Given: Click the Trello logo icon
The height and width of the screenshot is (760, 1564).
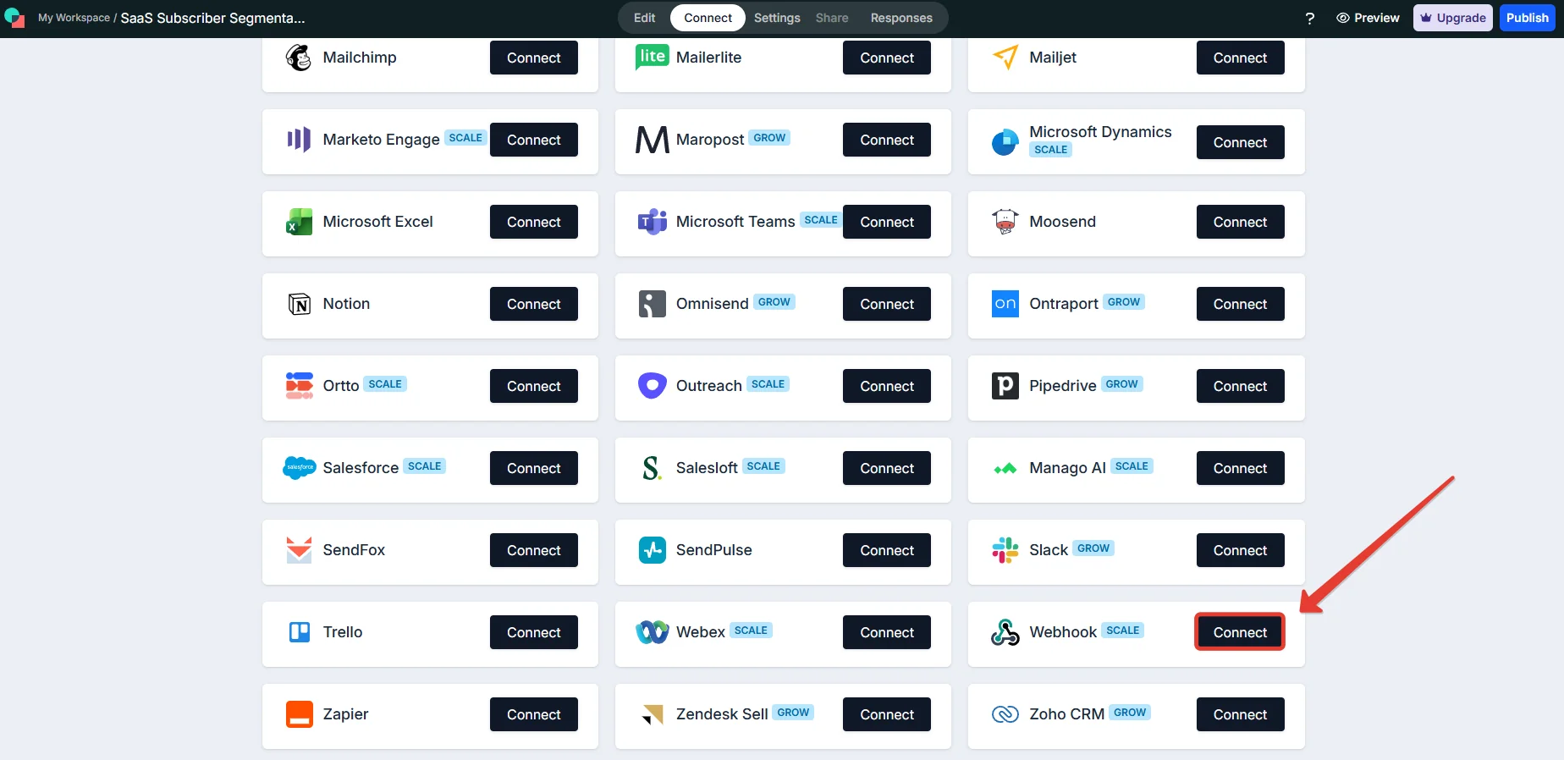Looking at the screenshot, I should click(300, 632).
